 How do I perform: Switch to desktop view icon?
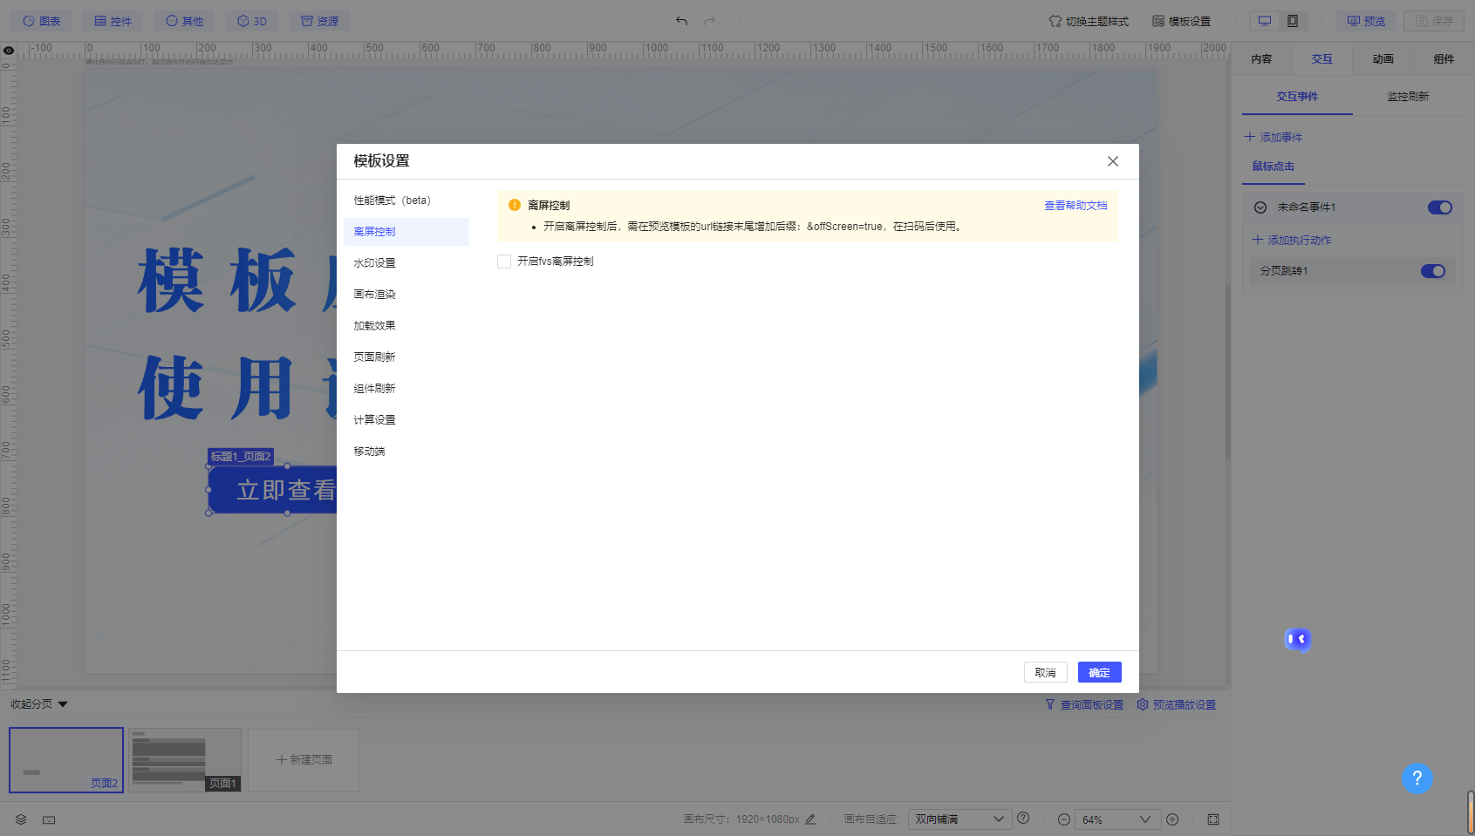click(x=1265, y=21)
